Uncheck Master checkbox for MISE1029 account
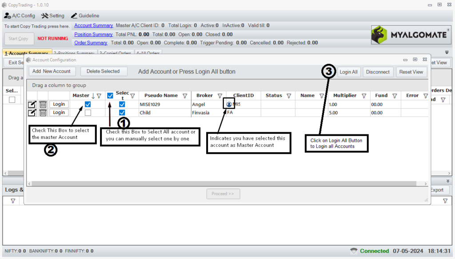This screenshot has width=455, height=259. click(88, 104)
